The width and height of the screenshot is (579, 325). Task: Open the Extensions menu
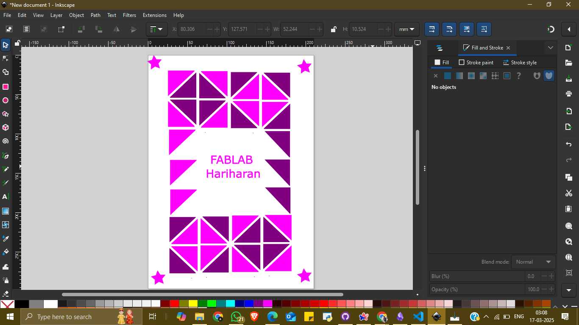155,15
